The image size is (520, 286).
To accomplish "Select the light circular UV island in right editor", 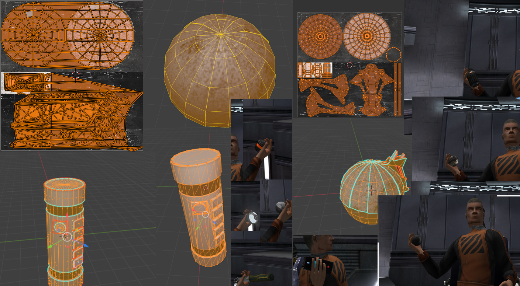I will [x=366, y=36].
